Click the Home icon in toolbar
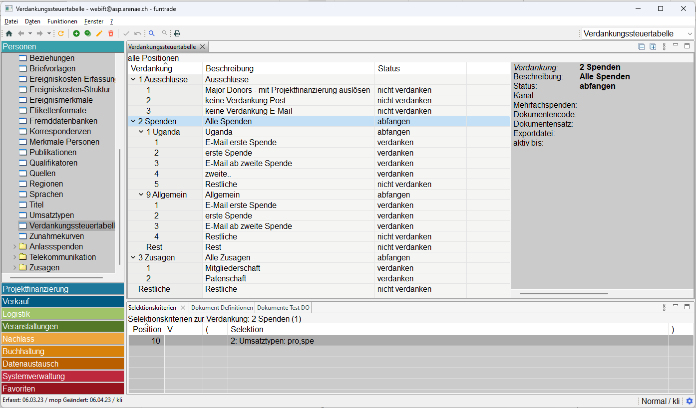 click(9, 33)
